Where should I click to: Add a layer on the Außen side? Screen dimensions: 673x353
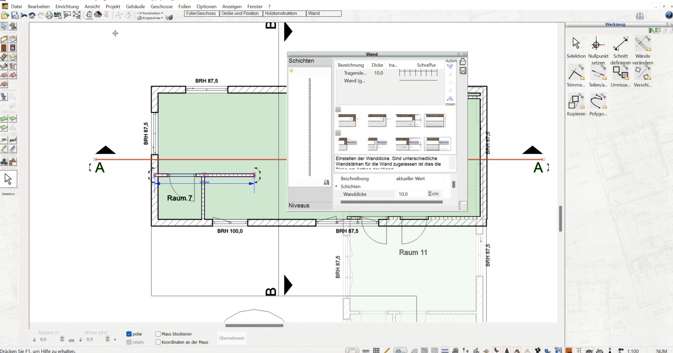(x=450, y=67)
